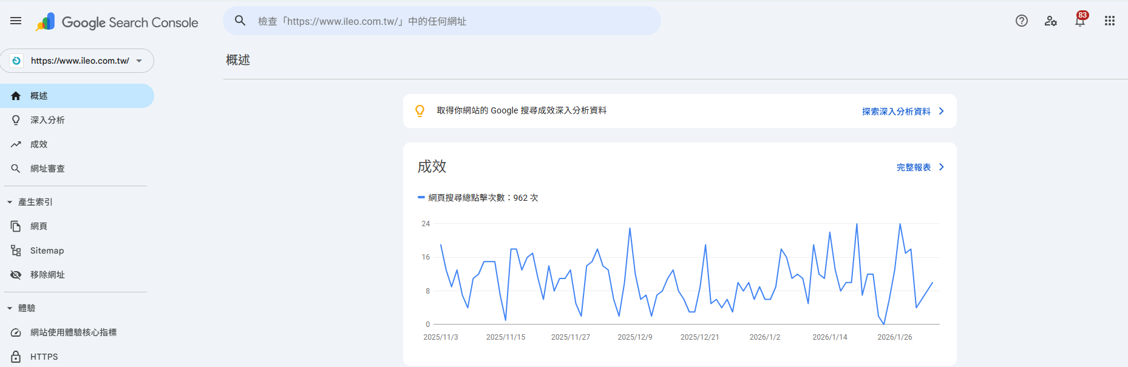Viewport: 1128px width, 367px height.
Task: Click the ileo.com.tw property favicon
Action: click(x=16, y=61)
